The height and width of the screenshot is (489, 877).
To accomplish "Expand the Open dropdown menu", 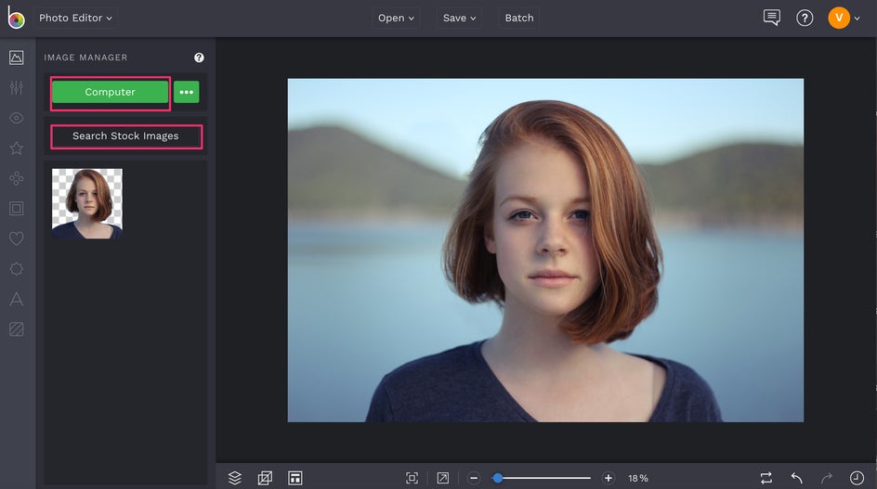I will tap(397, 18).
